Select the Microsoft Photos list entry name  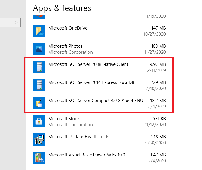[65, 46]
